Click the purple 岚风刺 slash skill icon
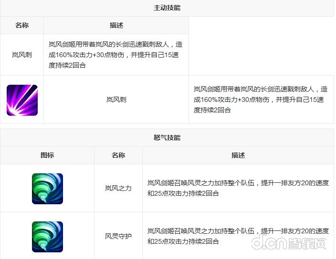Screen dimensions: 336x259 [22, 100]
